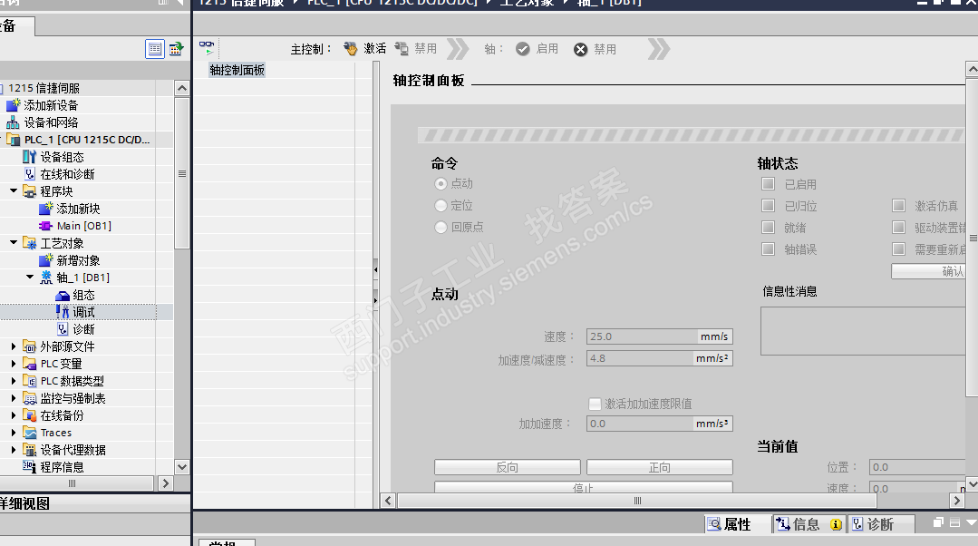Expand the PLC 数据类型 node
Viewport: 978px width, 546px height.
[14, 381]
